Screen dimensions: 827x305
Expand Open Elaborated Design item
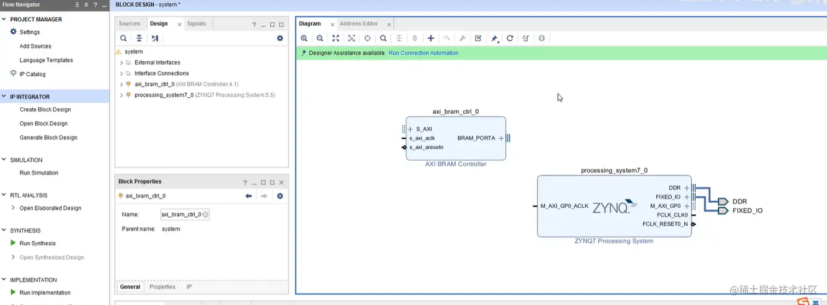click(13, 208)
